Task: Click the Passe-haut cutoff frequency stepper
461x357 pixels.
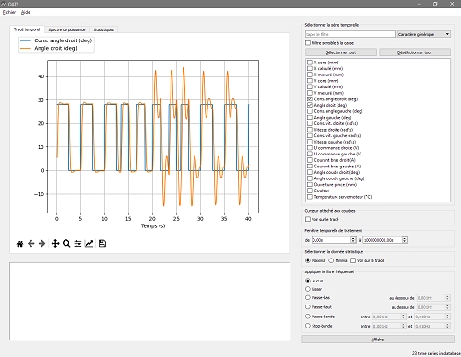Action: click(x=448, y=307)
